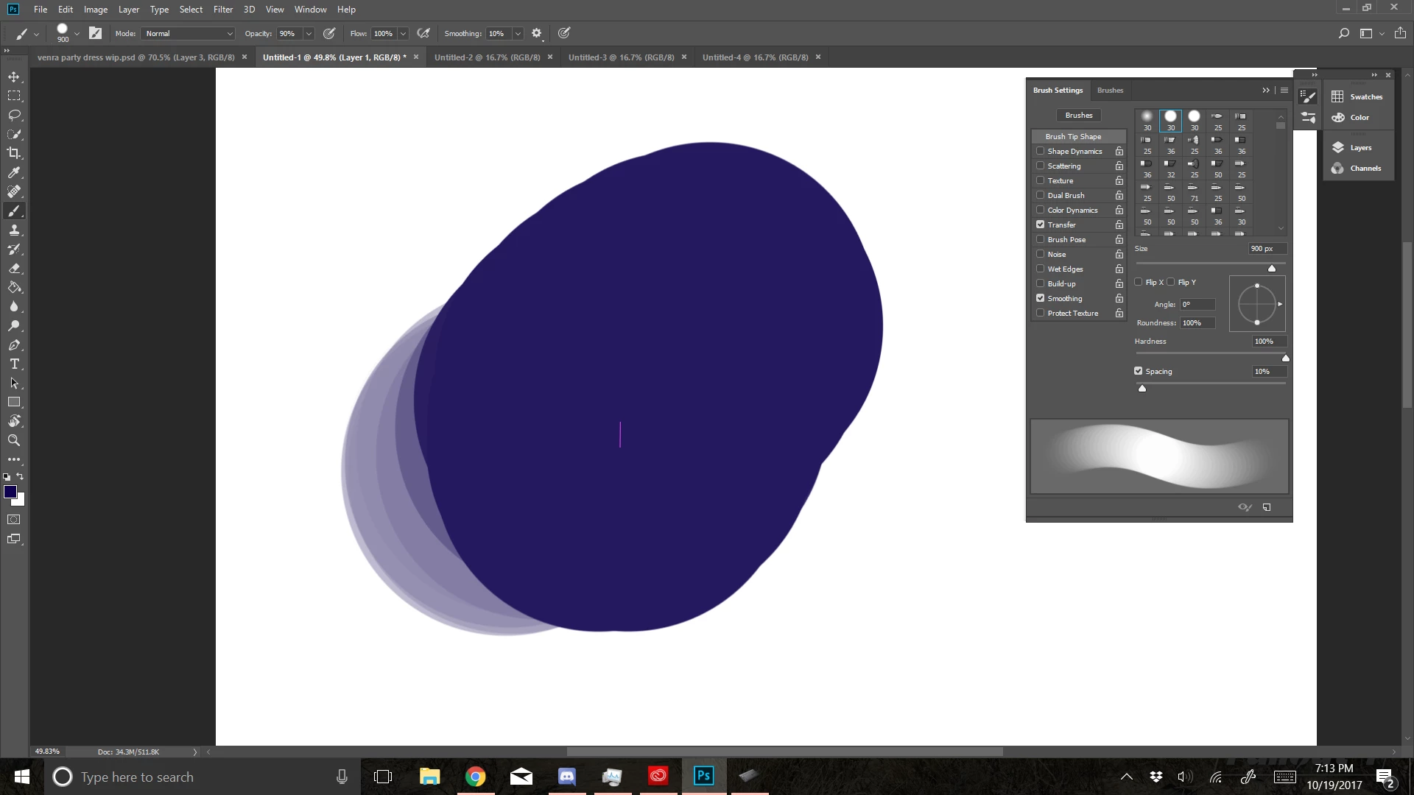Select the Zoom tool
This screenshot has height=795, width=1414.
pyautogui.click(x=14, y=440)
